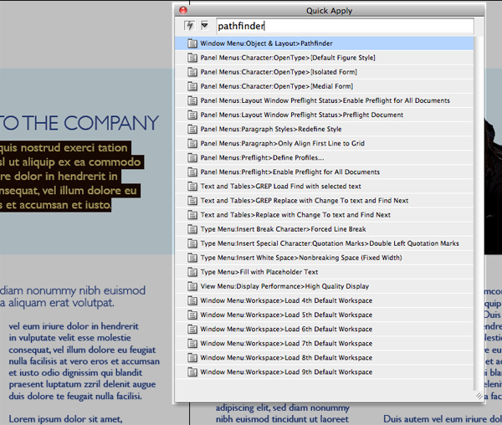Viewport: 502px width, 425px height.
Task: Load the 9th Default Workspace
Action: (x=286, y=372)
